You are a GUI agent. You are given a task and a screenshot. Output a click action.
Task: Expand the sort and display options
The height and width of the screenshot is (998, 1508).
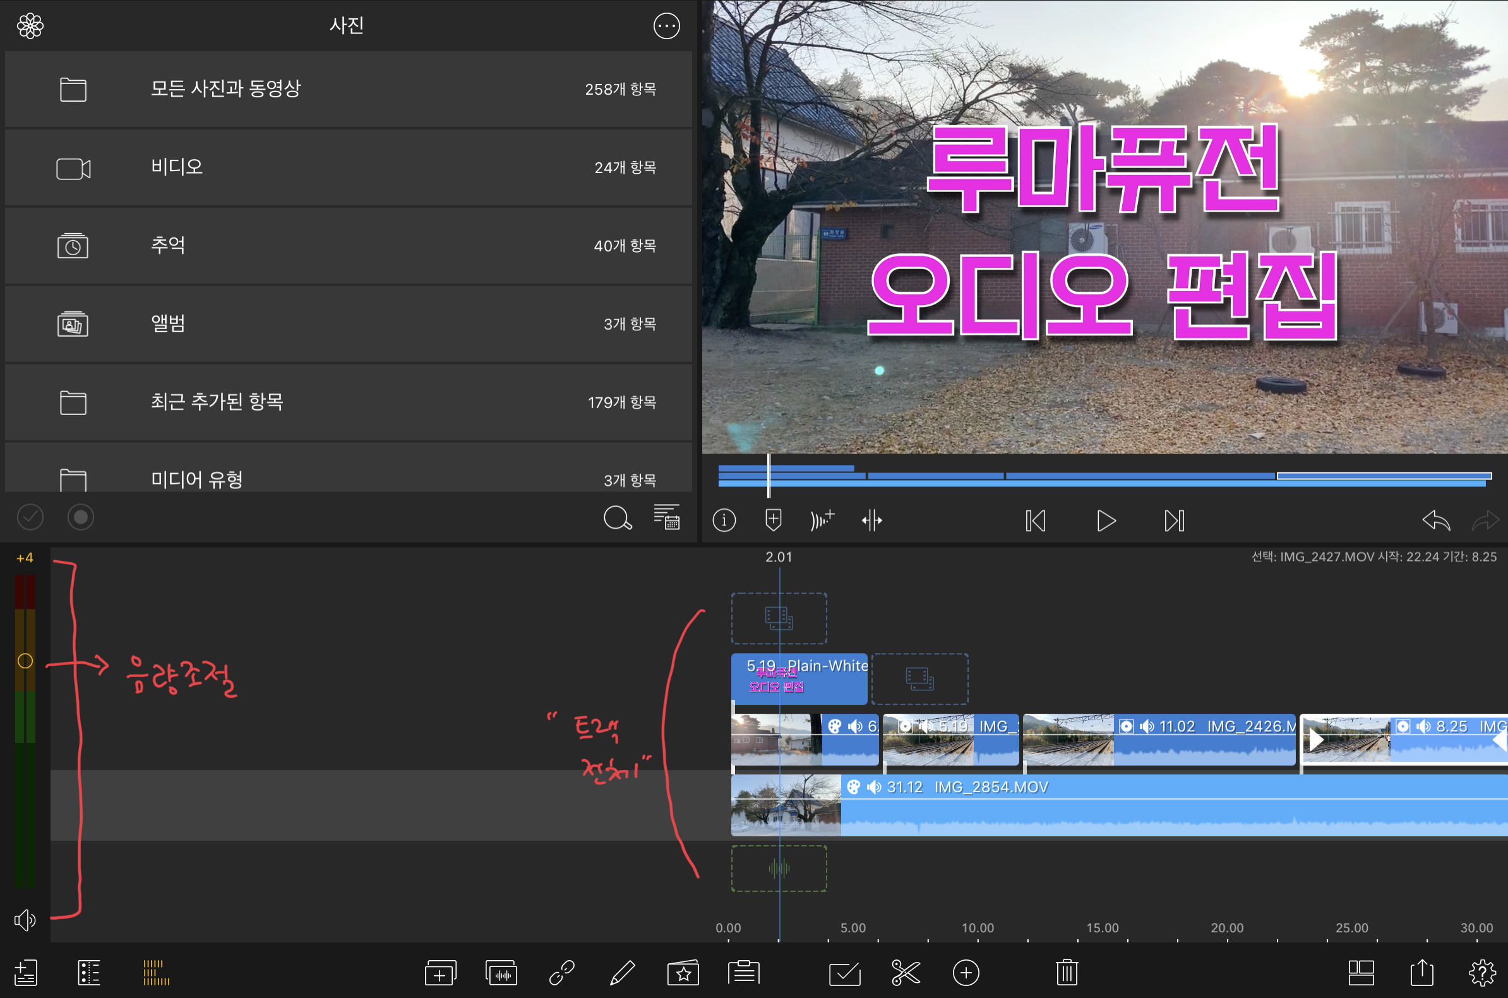click(x=666, y=517)
